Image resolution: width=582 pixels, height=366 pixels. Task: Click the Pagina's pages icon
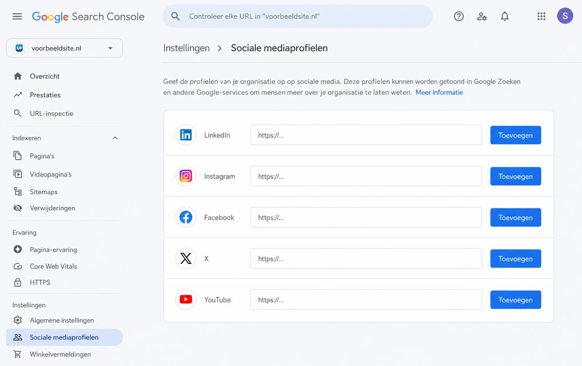[x=17, y=156]
